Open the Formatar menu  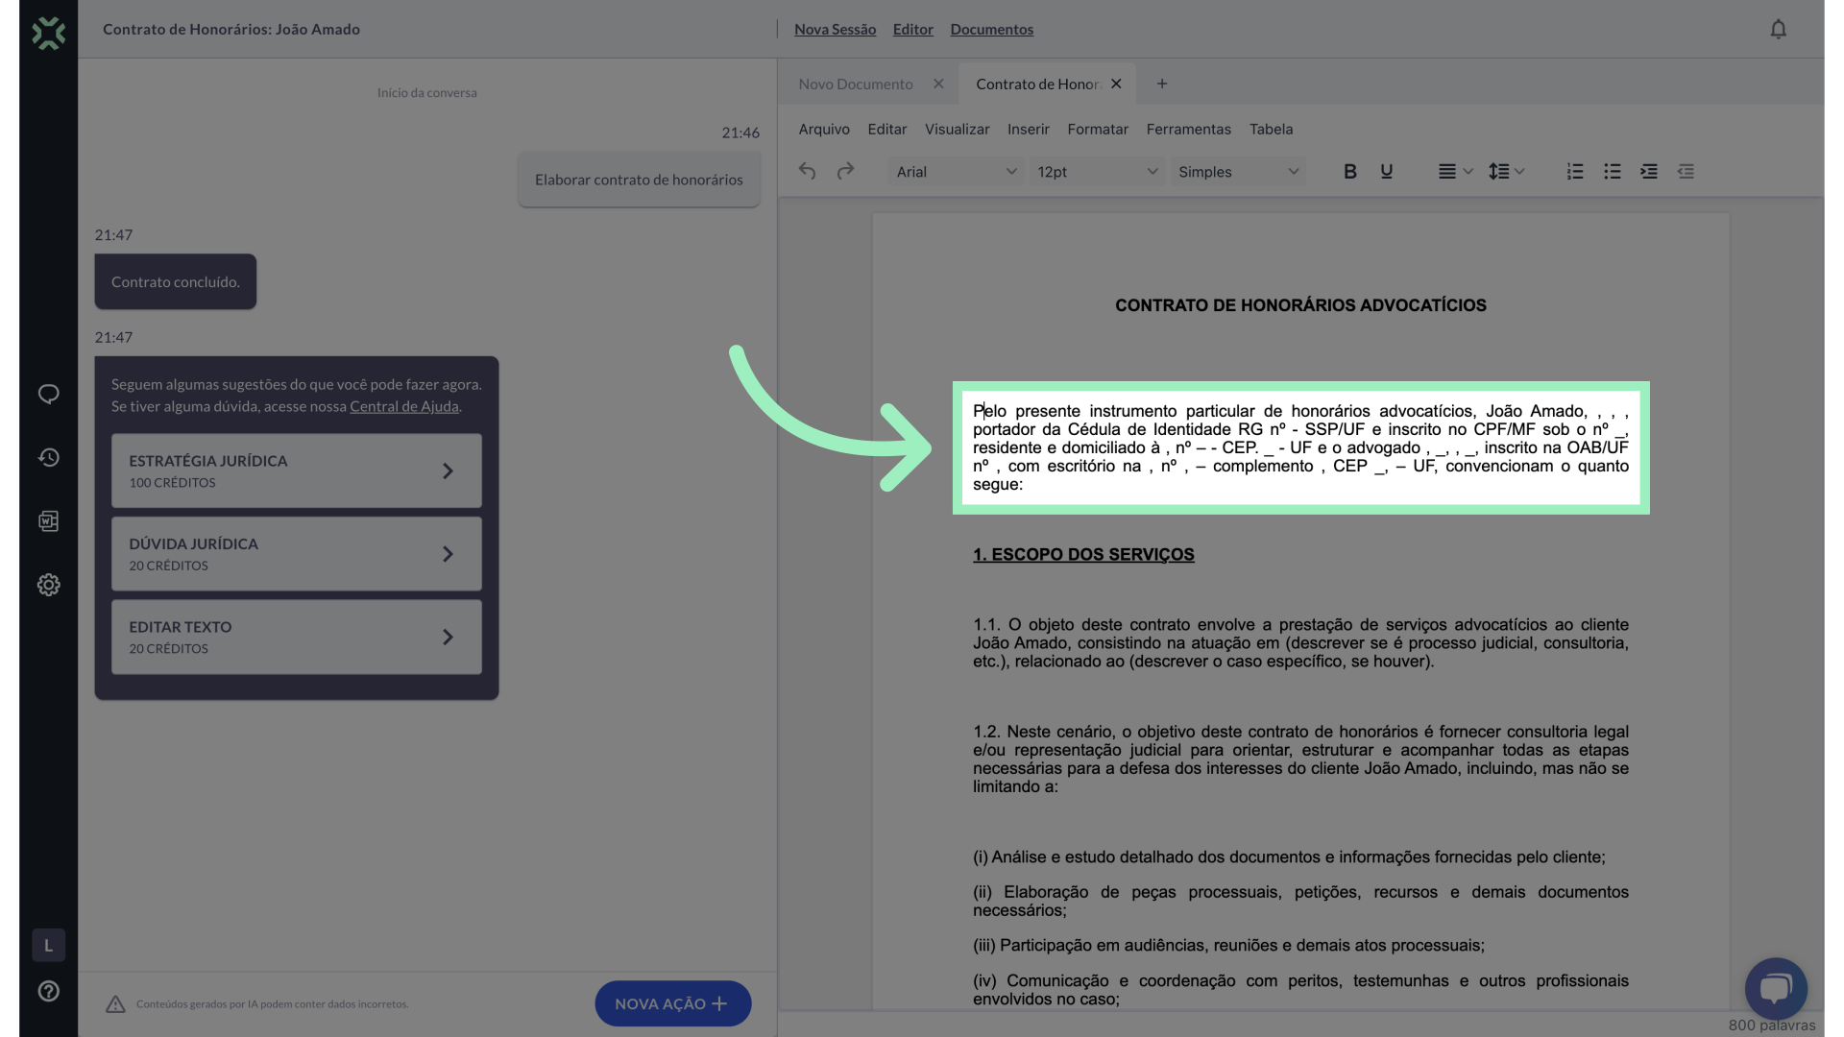click(1098, 129)
